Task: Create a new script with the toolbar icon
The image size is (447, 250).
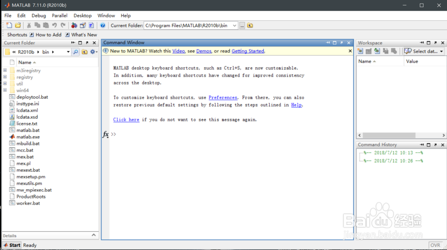Action: click(x=9, y=25)
